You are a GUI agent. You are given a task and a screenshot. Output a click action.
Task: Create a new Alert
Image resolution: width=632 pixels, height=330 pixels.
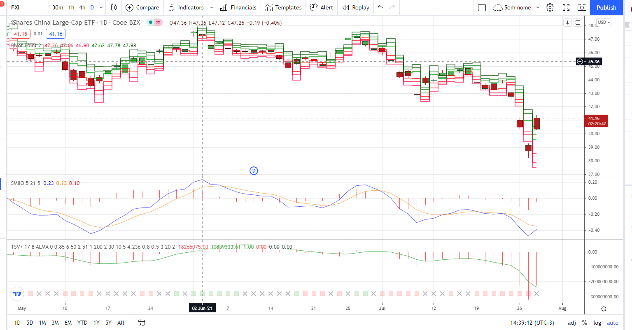click(x=322, y=7)
